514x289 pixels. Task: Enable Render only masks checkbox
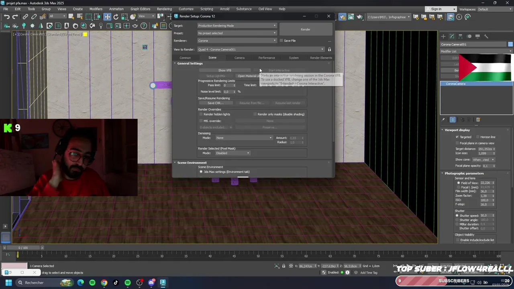click(255, 114)
